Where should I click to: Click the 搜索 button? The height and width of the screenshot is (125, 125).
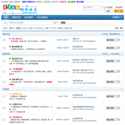coord(63,23)
